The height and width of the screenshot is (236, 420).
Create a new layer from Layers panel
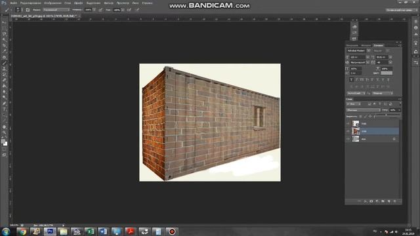389,201
